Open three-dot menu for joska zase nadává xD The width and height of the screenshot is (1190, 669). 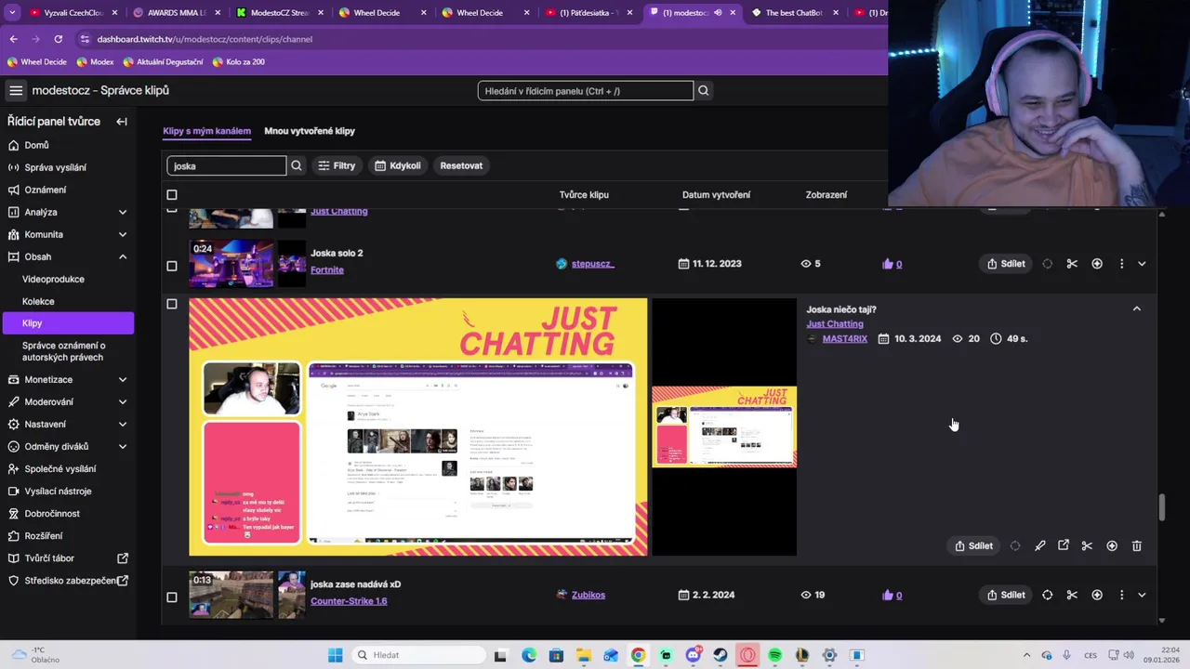[x=1121, y=595]
